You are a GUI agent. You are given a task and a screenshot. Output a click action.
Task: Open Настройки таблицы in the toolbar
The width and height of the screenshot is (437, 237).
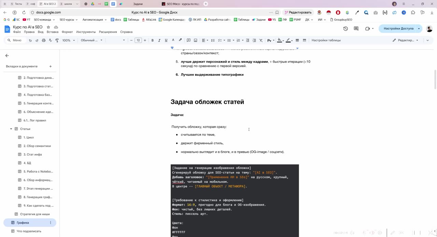[326, 40]
